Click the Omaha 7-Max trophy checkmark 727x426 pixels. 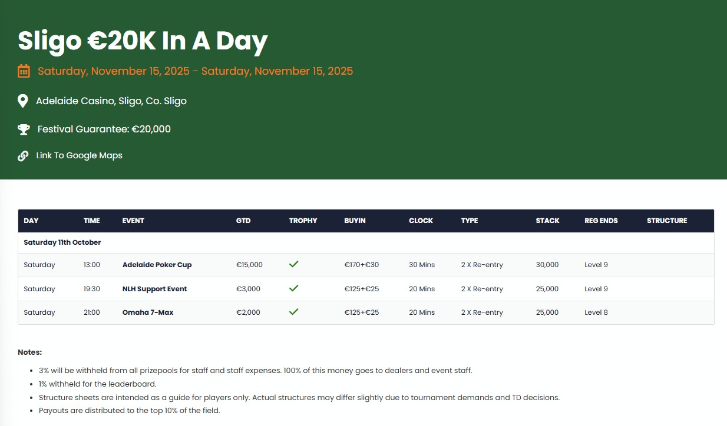[293, 312]
